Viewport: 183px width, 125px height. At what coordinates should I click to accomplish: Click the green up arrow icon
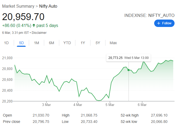[34, 26]
